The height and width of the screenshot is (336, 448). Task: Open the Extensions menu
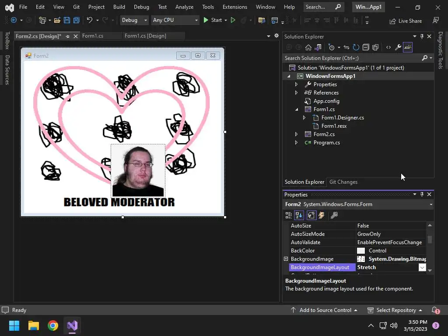point(235,7)
